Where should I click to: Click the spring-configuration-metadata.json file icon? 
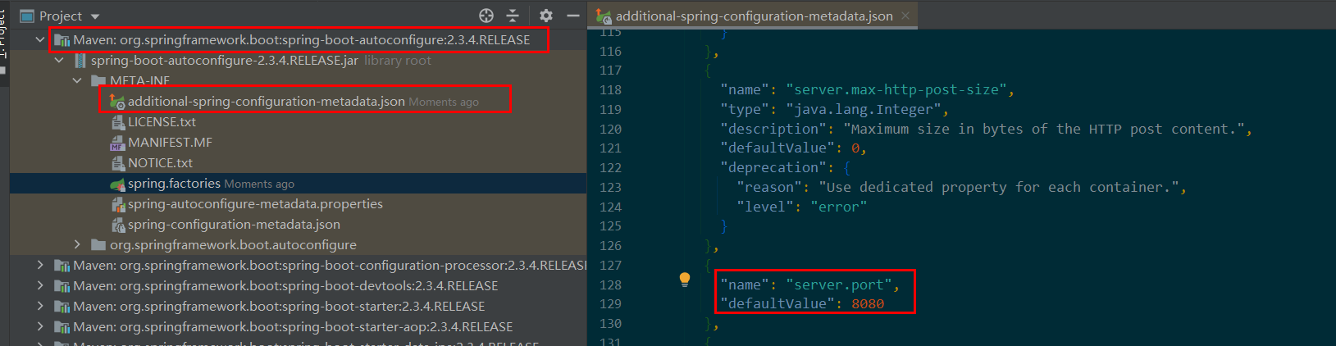coord(117,225)
